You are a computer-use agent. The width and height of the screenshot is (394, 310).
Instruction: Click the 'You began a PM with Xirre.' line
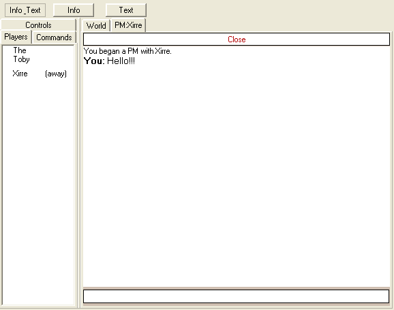click(x=127, y=51)
